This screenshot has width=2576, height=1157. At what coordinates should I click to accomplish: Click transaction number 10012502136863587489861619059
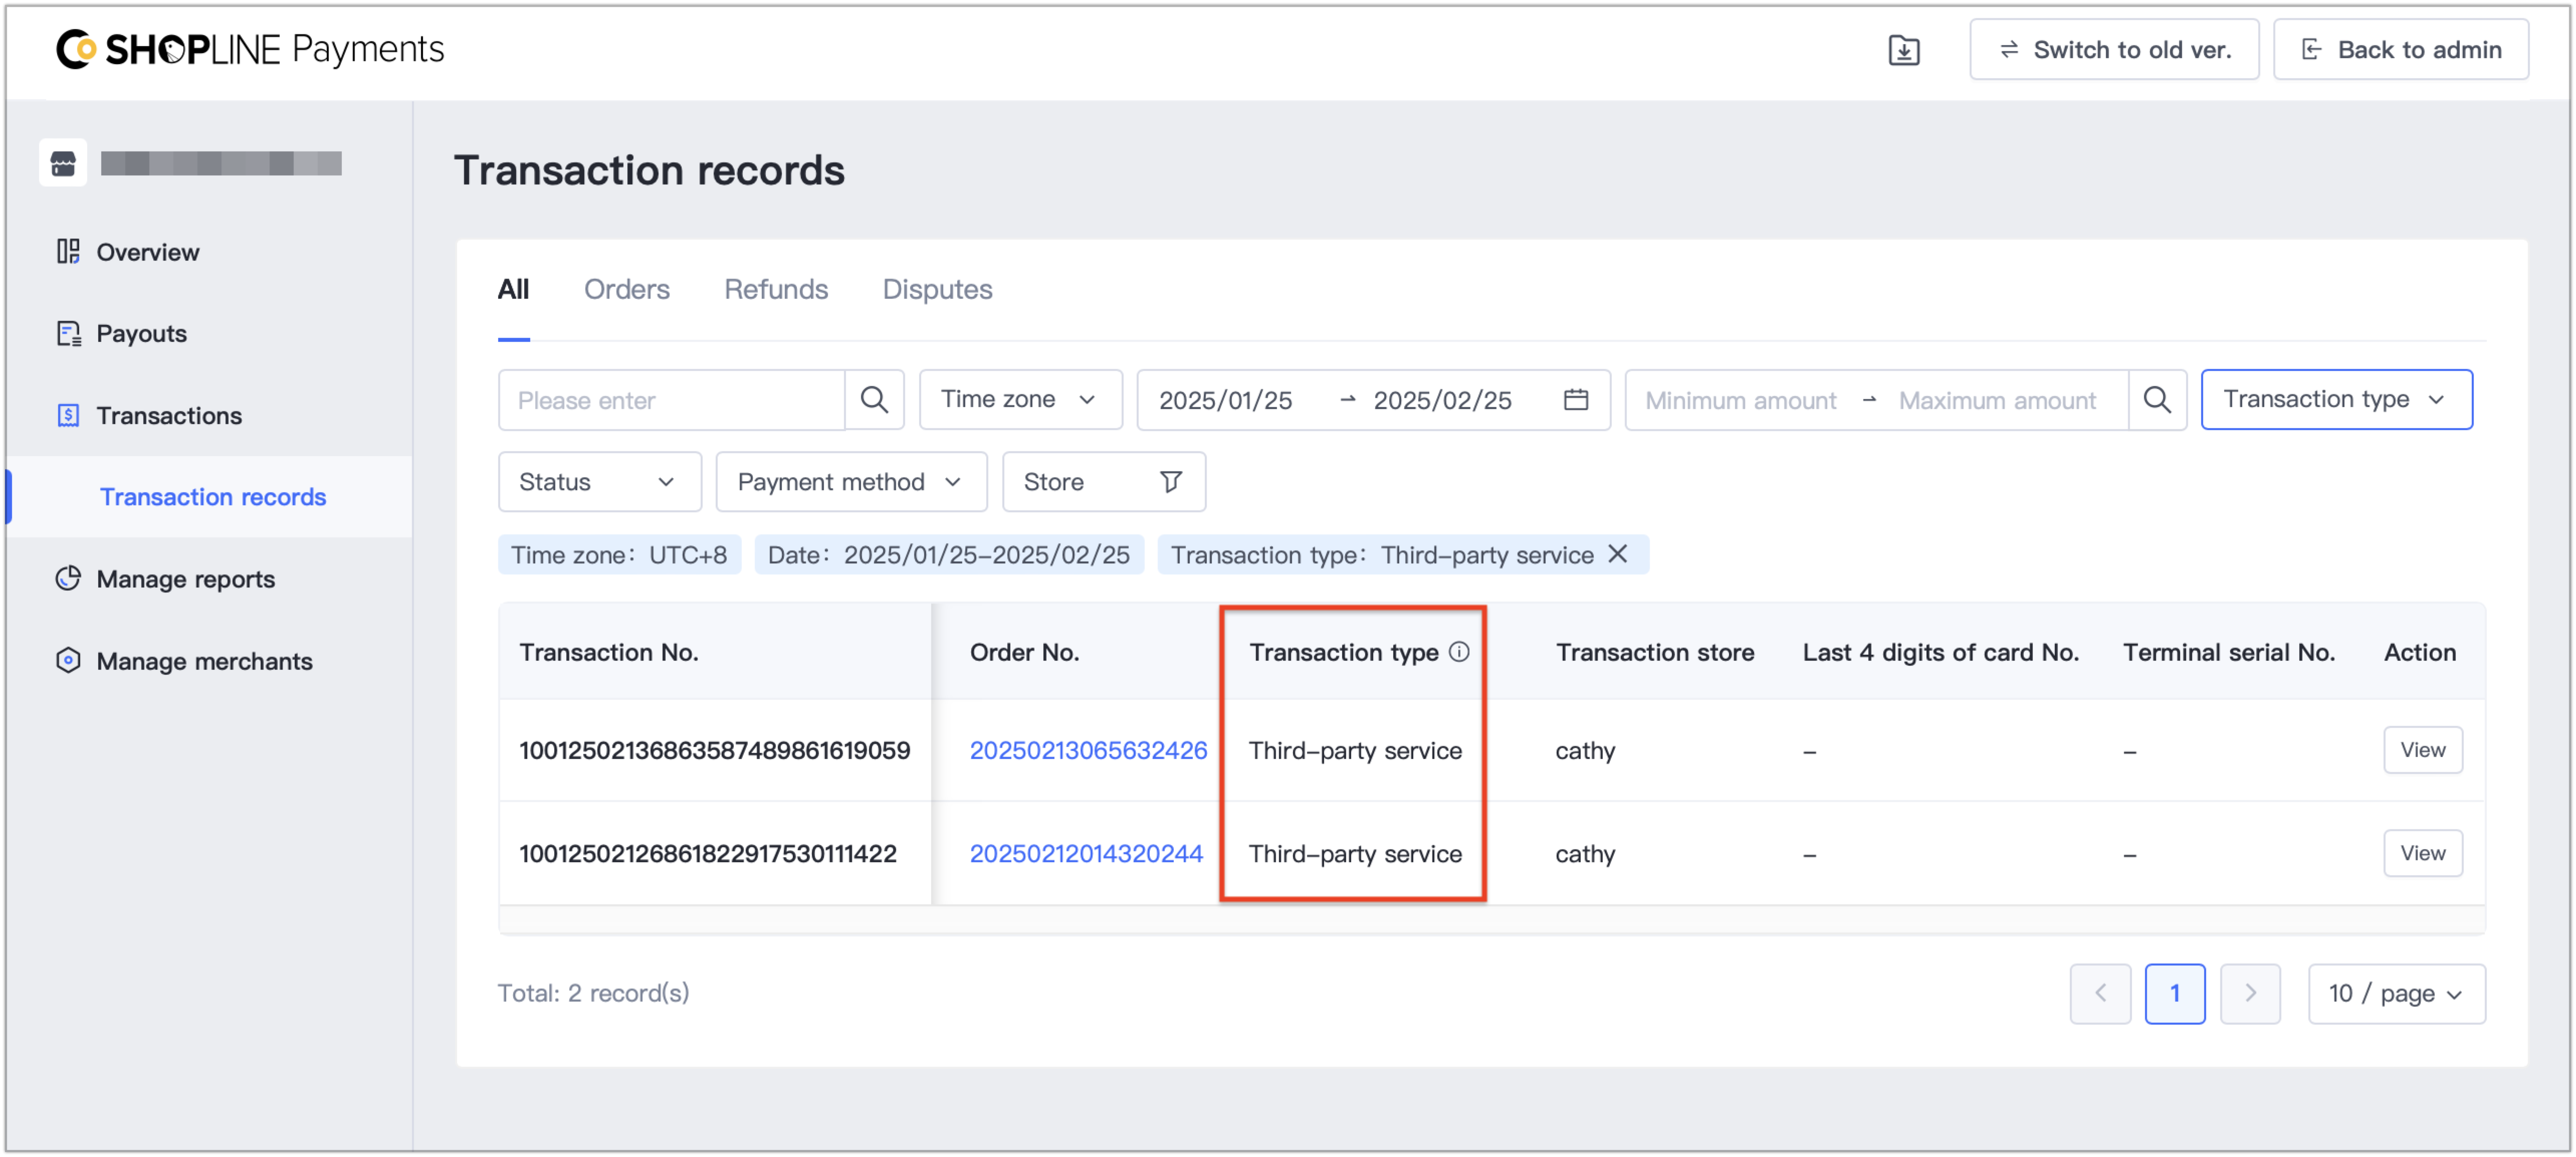coord(714,751)
